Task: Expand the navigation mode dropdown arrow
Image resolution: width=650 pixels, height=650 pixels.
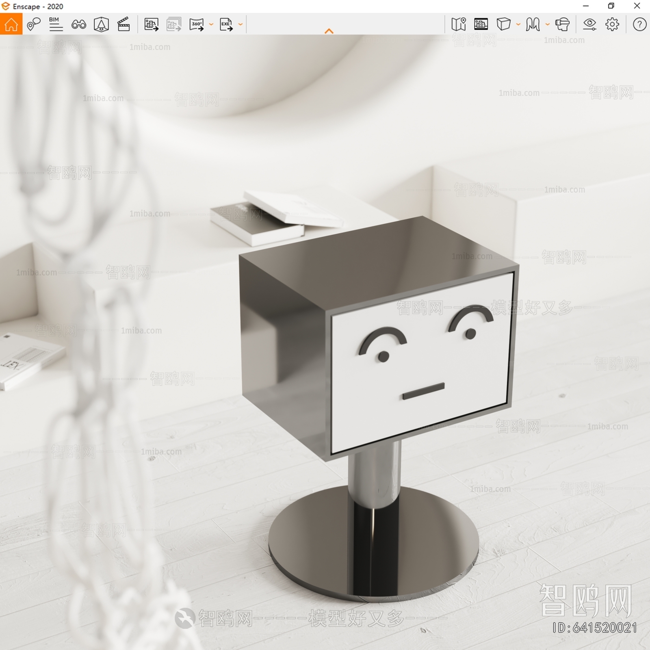Action: point(547,24)
